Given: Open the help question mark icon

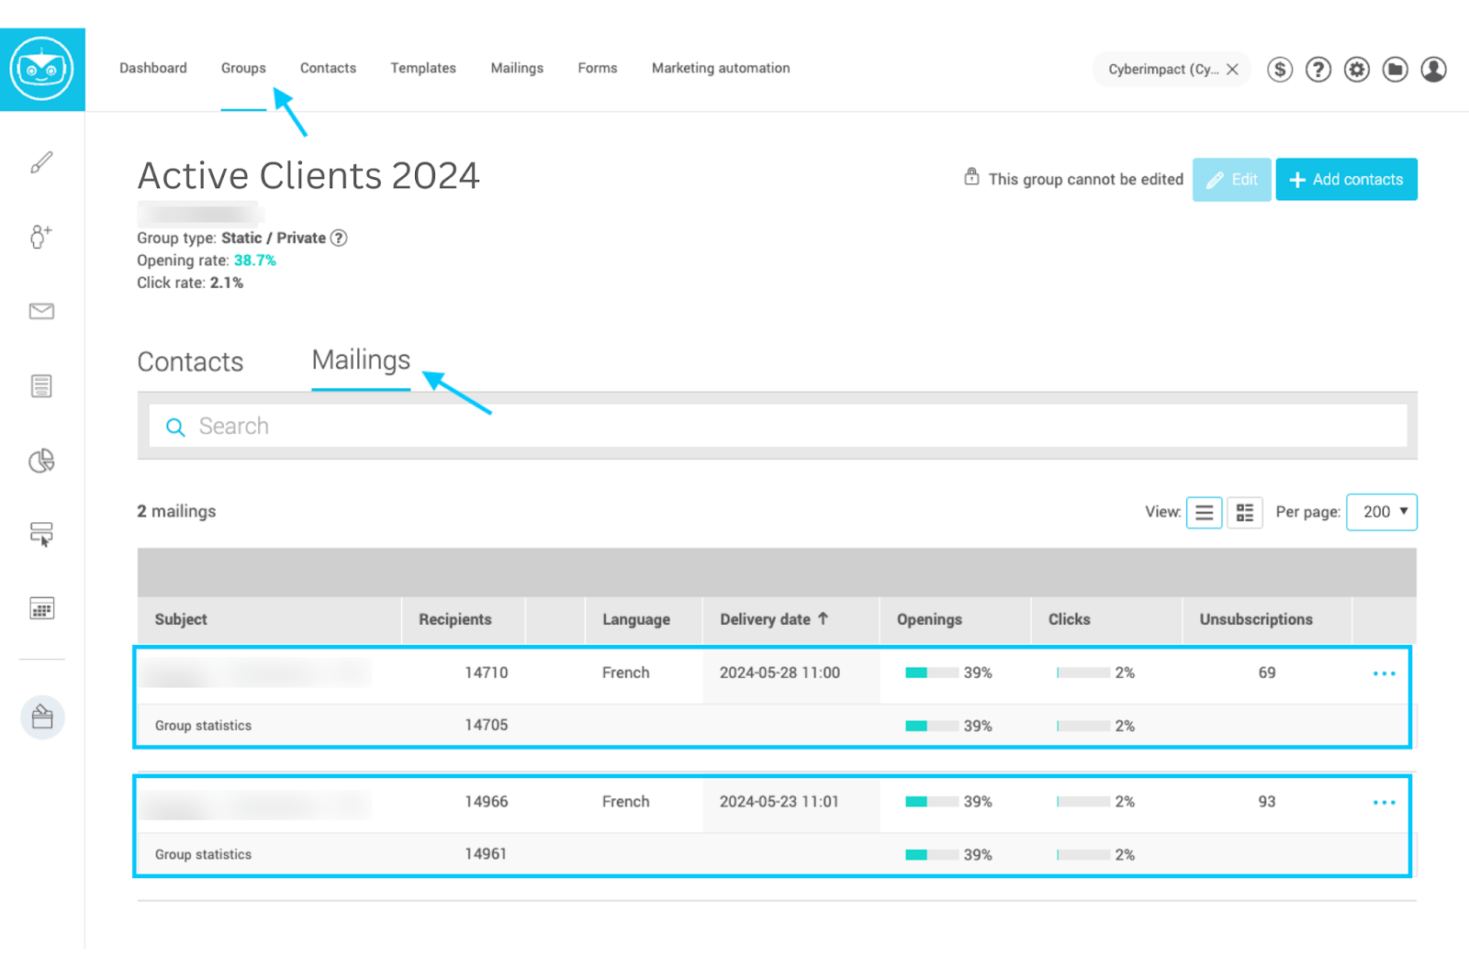Looking at the screenshot, I should 1318,70.
